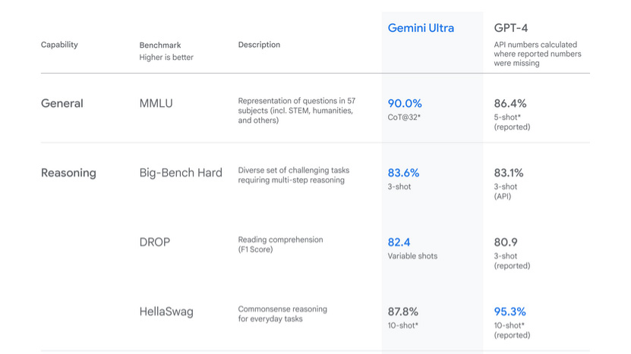631x354 pixels.
Task: Select Gemini Ultra's 82.4 DROP score
Action: (x=399, y=242)
